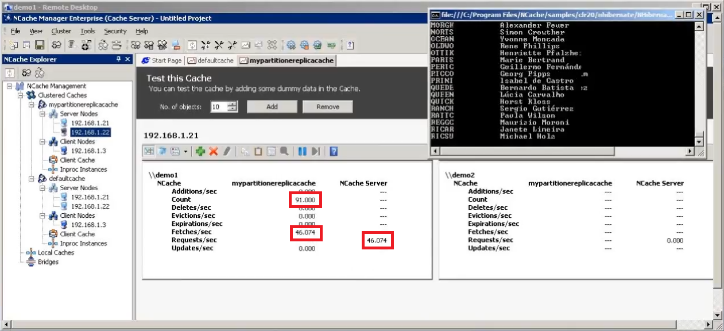Open the Cluster menu
This screenshot has height=331, width=724.
coord(61,31)
